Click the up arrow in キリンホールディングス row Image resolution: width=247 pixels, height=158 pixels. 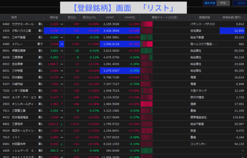point(61,104)
